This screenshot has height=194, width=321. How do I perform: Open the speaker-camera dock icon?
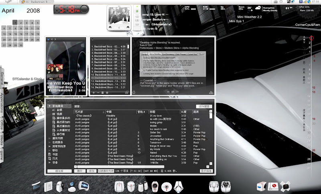coord(155,187)
